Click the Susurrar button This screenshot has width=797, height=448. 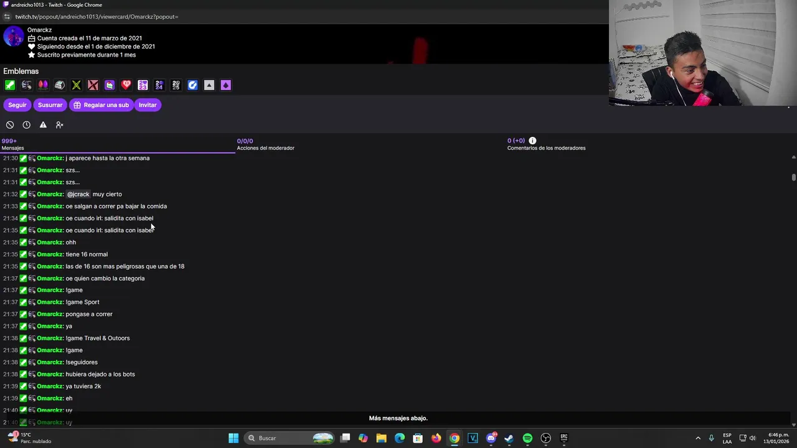click(x=50, y=105)
